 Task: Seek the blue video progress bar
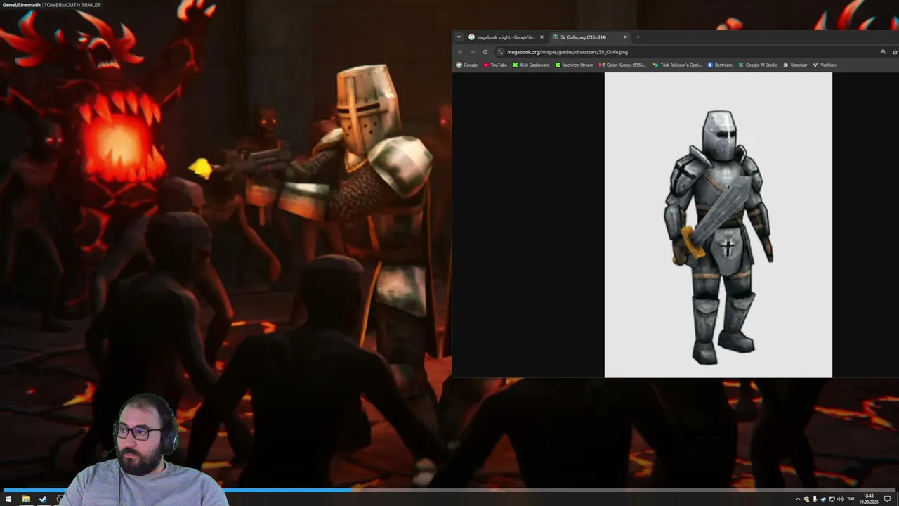449,490
